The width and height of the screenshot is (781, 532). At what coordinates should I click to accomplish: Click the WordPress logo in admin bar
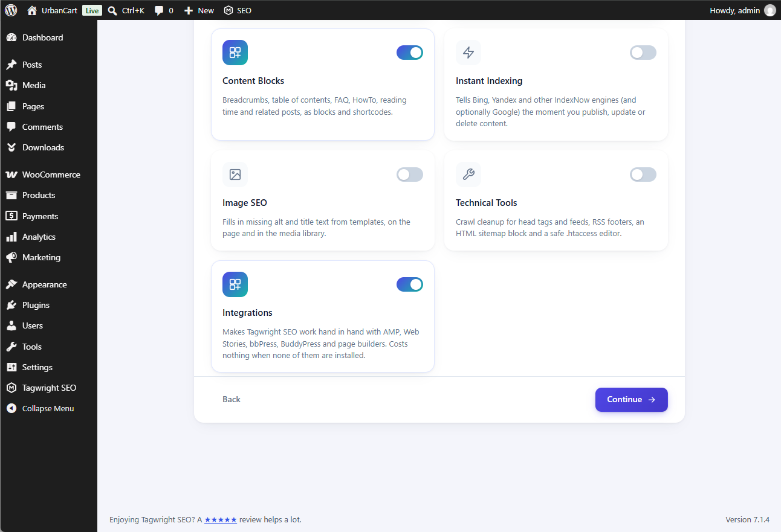(11, 10)
